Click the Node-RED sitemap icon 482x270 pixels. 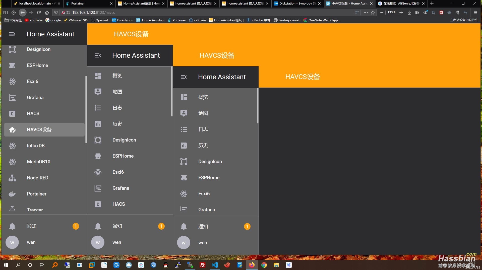12,178
